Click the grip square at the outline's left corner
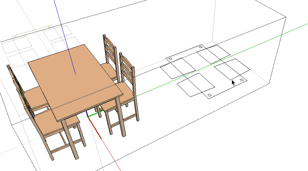308x171 pixels. coord(170,59)
